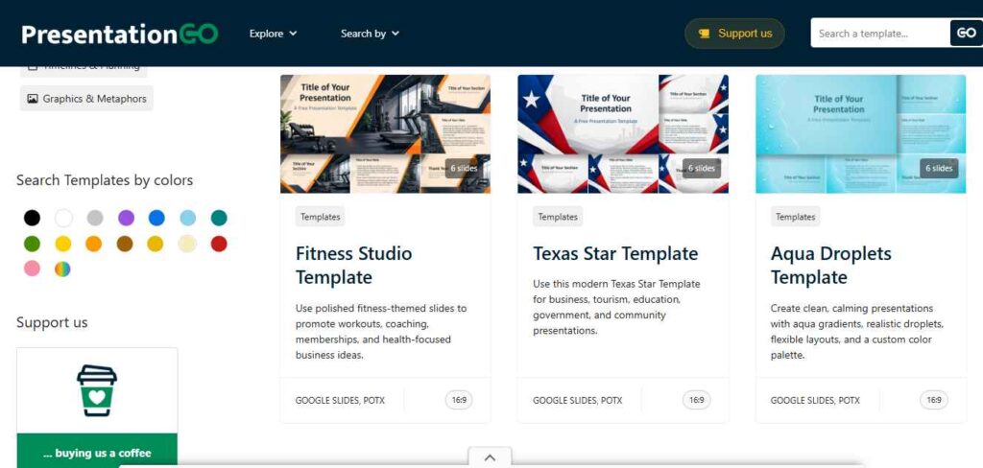Screen dimensions: 983x468
Task: Select the teal color swatch
Action: 219,218
